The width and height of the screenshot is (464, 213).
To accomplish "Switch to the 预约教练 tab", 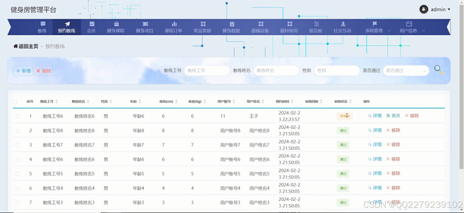I will (x=66, y=27).
